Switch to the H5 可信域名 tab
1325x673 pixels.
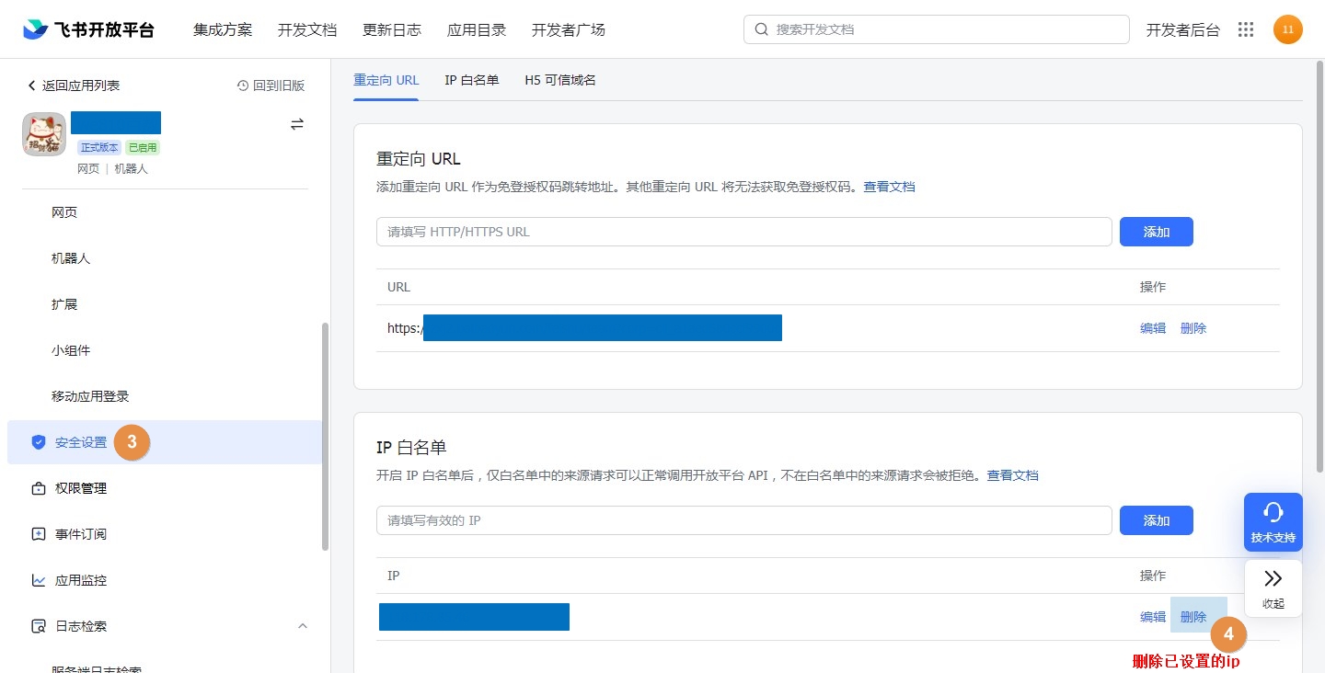559,80
